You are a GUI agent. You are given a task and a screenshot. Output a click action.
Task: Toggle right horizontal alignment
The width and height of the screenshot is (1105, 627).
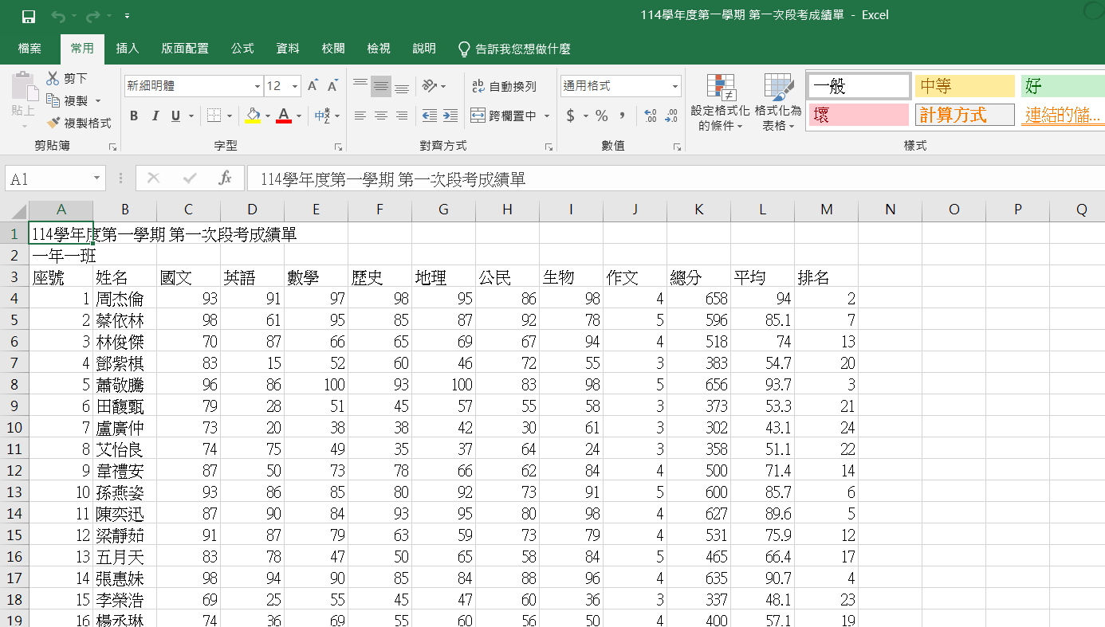(402, 116)
